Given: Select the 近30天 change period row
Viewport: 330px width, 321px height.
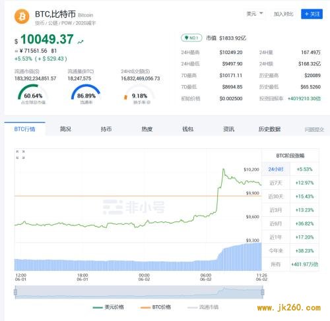Looking at the screenshot, I should pos(290,196).
